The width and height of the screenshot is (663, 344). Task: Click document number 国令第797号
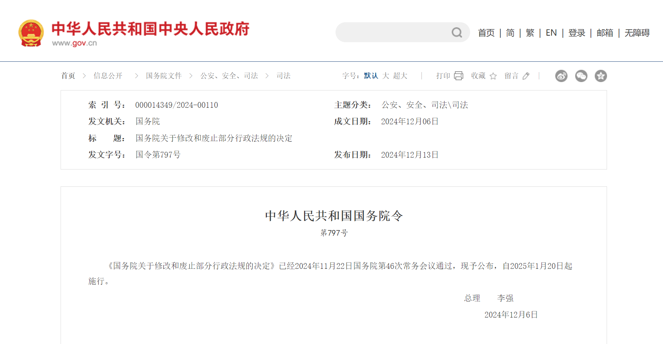[x=158, y=155]
